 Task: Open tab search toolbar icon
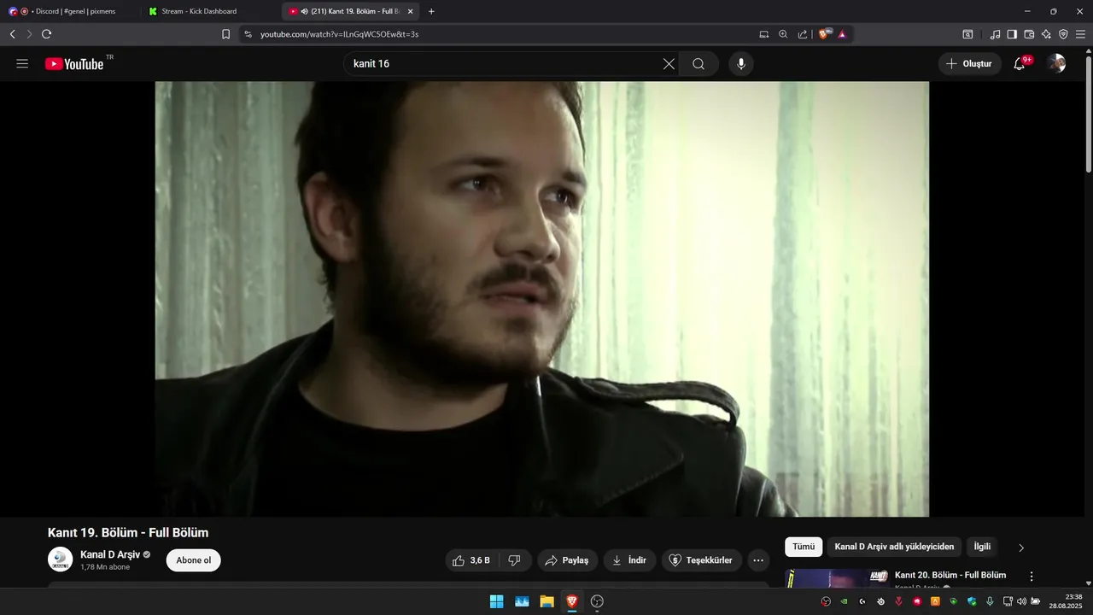point(967,34)
